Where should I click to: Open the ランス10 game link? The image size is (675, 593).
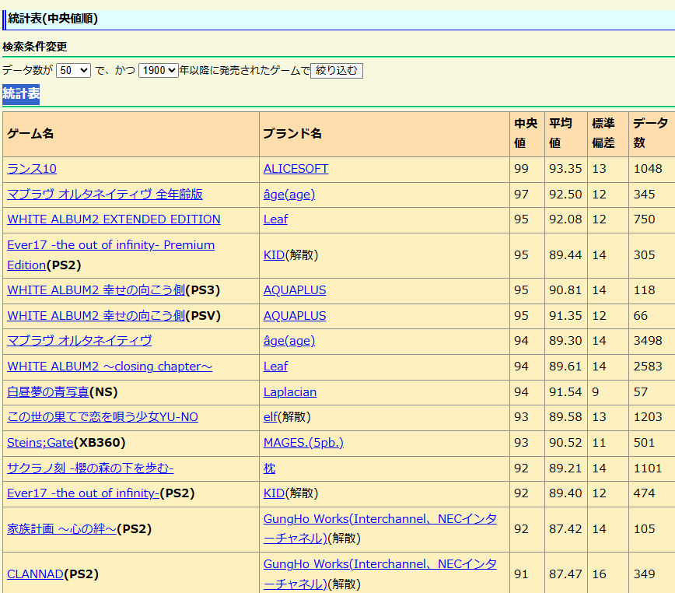click(x=32, y=169)
